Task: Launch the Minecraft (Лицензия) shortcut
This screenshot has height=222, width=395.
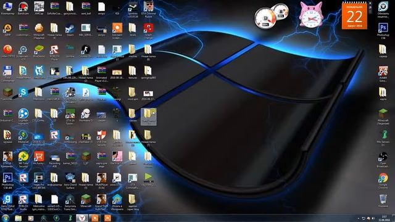Action: point(383,117)
